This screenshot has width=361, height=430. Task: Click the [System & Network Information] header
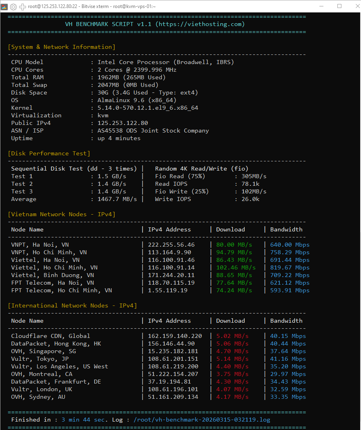(61, 47)
